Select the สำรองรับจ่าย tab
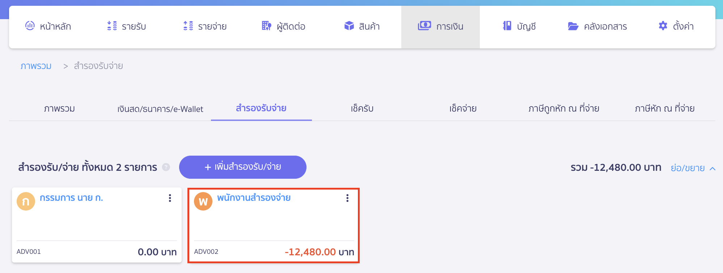 261,108
